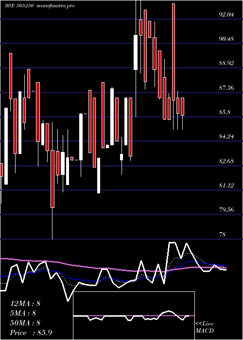
Task: Click the 81.12 price axis label
Action: [x=227, y=186]
